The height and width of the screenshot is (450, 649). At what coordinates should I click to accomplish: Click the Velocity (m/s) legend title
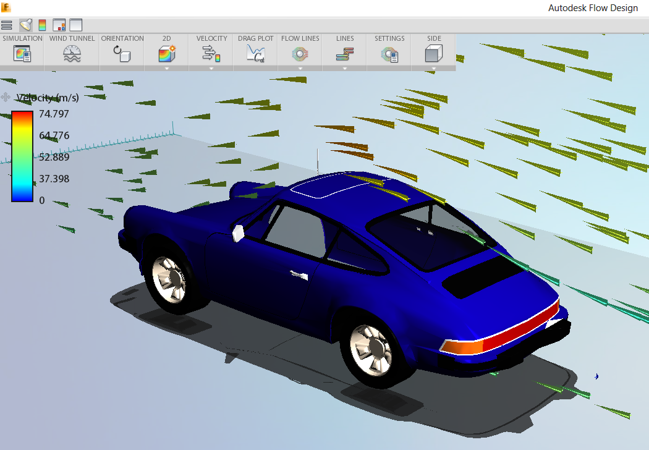(x=48, y=97)
